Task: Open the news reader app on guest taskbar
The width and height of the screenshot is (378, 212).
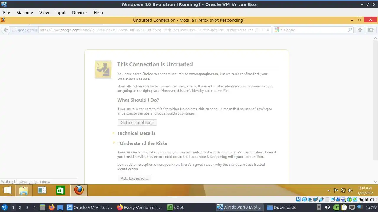Action: point(42,190)
